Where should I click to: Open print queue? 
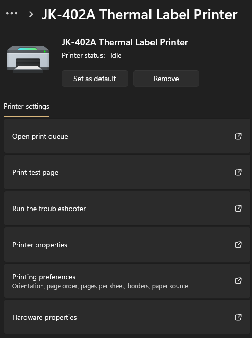pos(127,136)
